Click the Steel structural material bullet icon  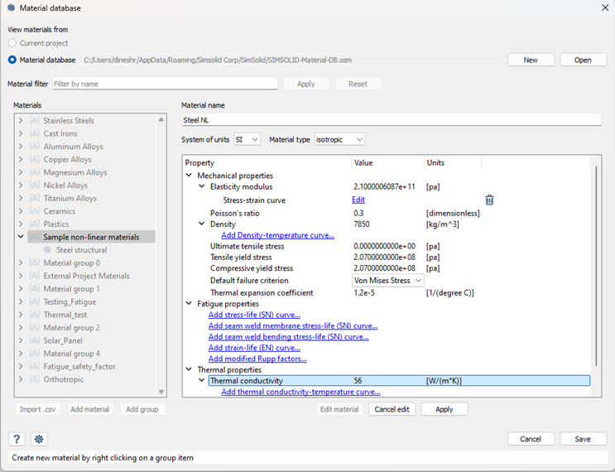(x=48, y=250)
